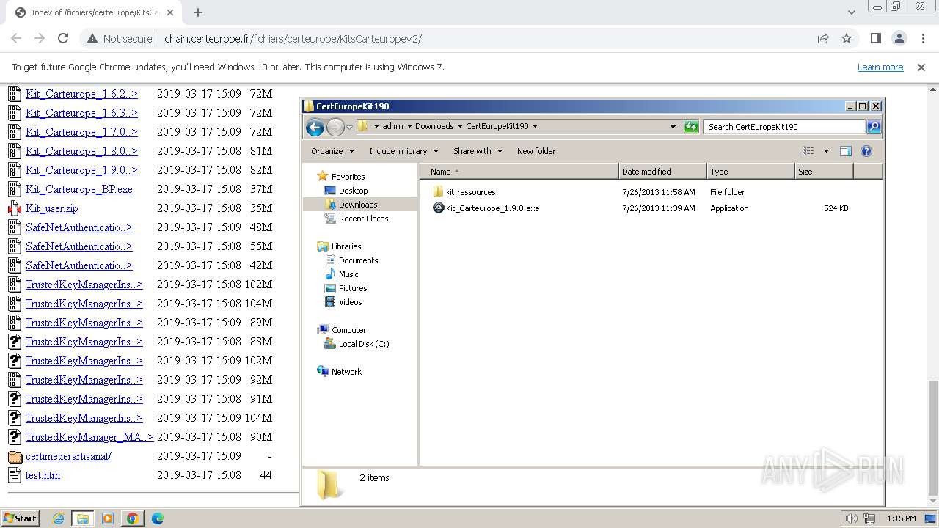Click the Kit_user.zip file icon
Image resolution: width=939 pixels, height=528 pixels.
coord(15,208)
